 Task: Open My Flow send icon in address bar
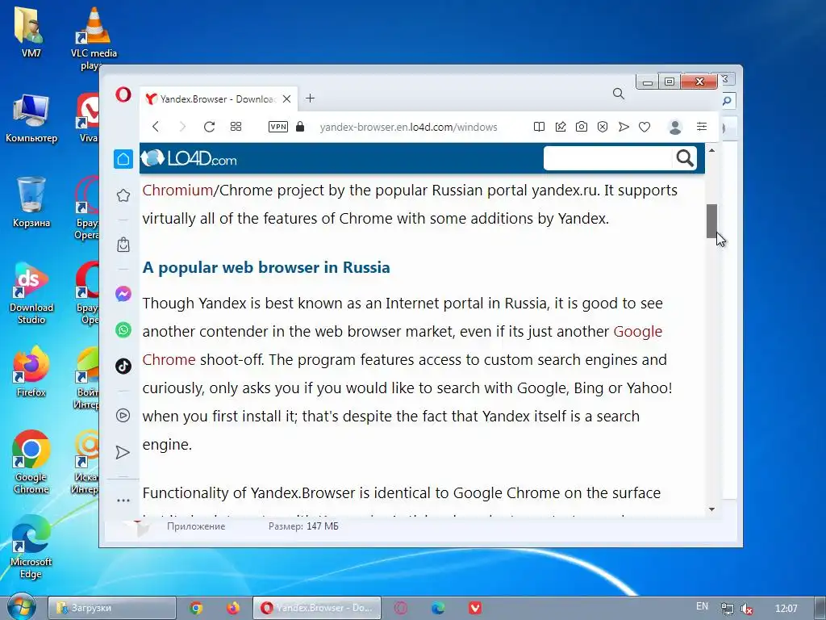624,127
